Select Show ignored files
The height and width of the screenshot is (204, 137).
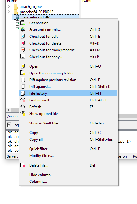tap(68, 114)
